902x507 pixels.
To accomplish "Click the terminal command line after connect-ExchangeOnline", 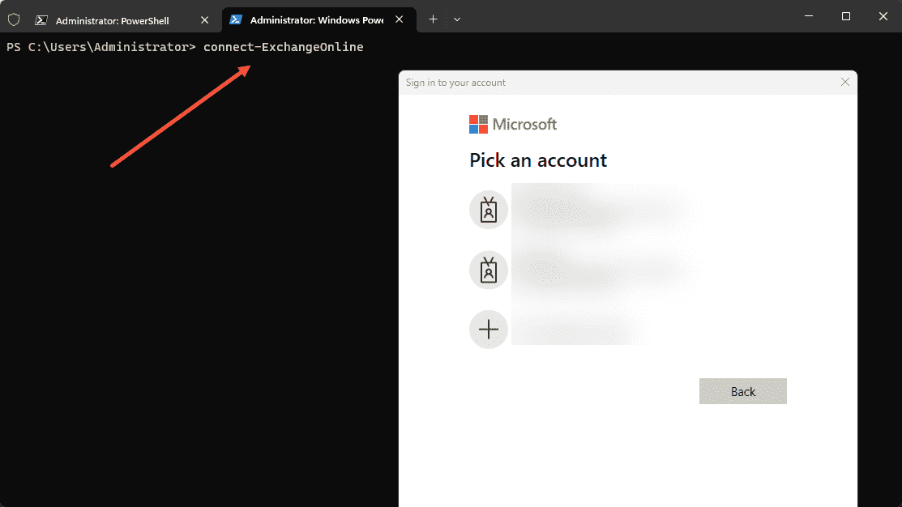I will [x=373, y=46].
